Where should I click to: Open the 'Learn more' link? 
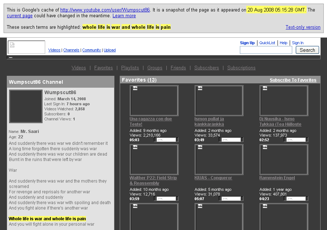coord(124,16)
